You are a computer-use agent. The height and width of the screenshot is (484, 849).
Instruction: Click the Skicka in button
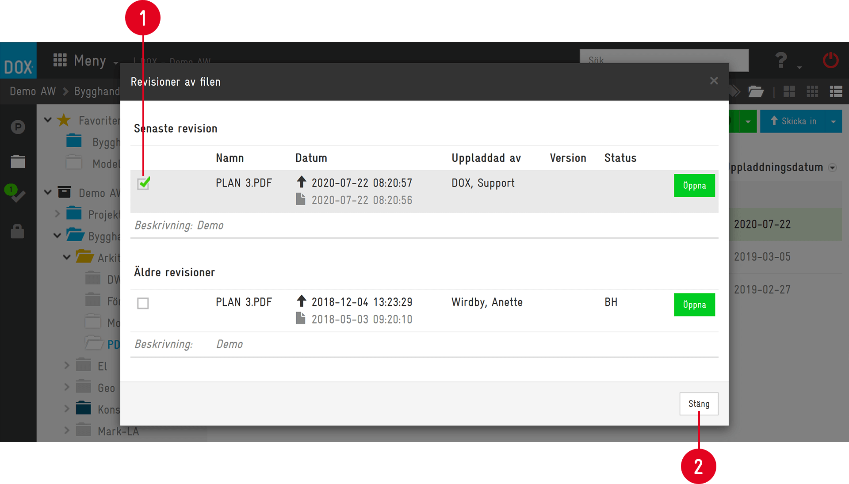[793, 121]
